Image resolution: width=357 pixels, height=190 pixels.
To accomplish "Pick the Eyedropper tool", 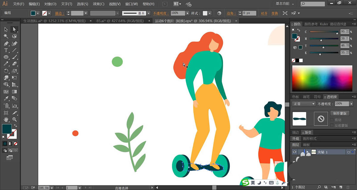I will click(6, 99).
